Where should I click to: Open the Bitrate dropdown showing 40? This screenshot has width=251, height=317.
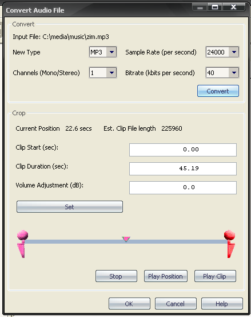(222, 73)
